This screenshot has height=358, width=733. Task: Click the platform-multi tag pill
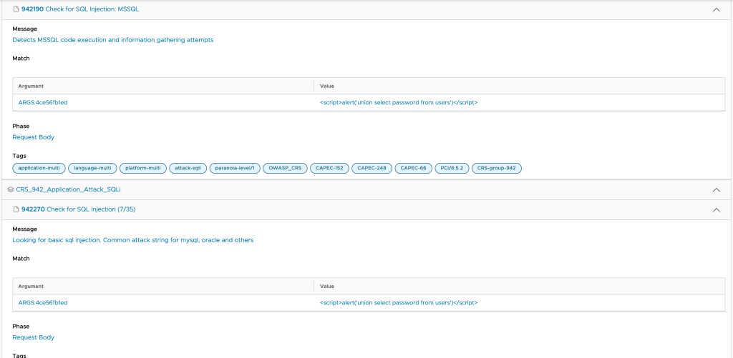coord(142,168)
